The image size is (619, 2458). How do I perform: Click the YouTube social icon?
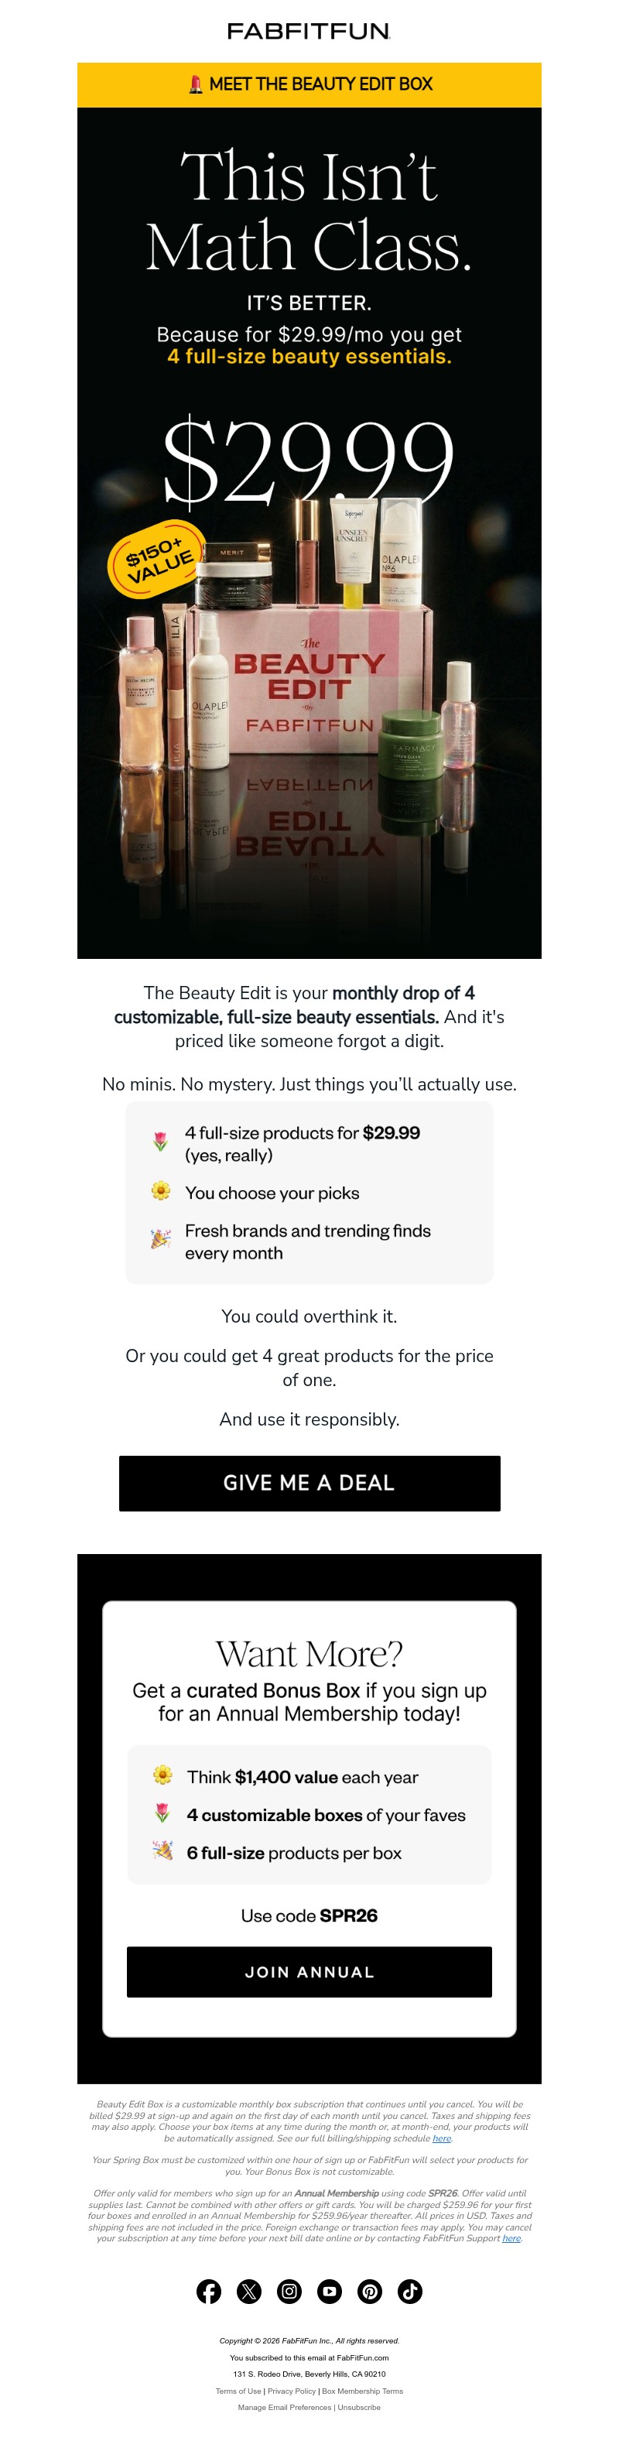(329, 2291)
